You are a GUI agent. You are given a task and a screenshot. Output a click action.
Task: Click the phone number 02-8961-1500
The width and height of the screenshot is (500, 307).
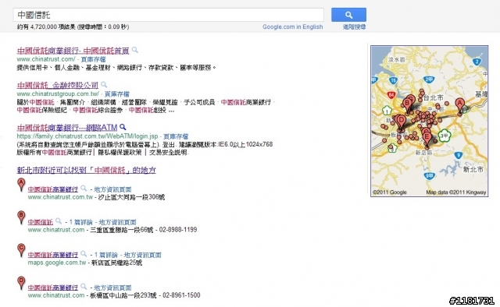click(181, 295)
